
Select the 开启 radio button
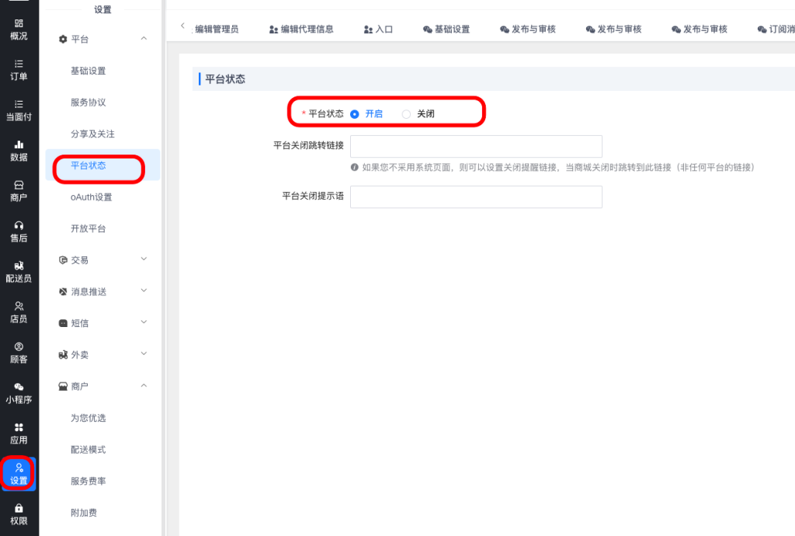point(355,114)
